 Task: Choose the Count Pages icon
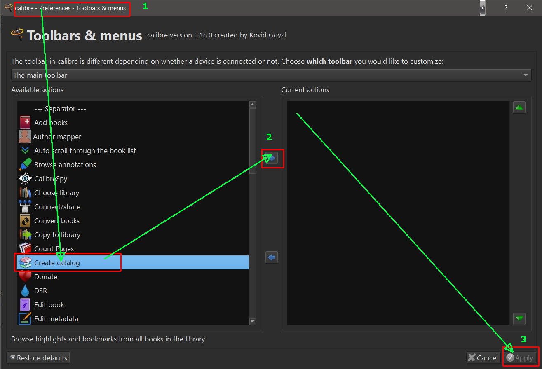tap(25, 249)
